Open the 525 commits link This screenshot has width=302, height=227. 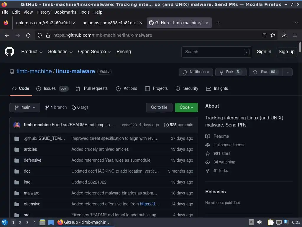coord(178,125)
